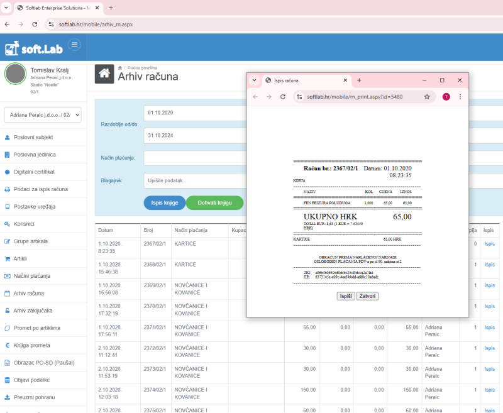Click the blue Ispis knjige button
The image size is (503, 413).
point(164,203)
